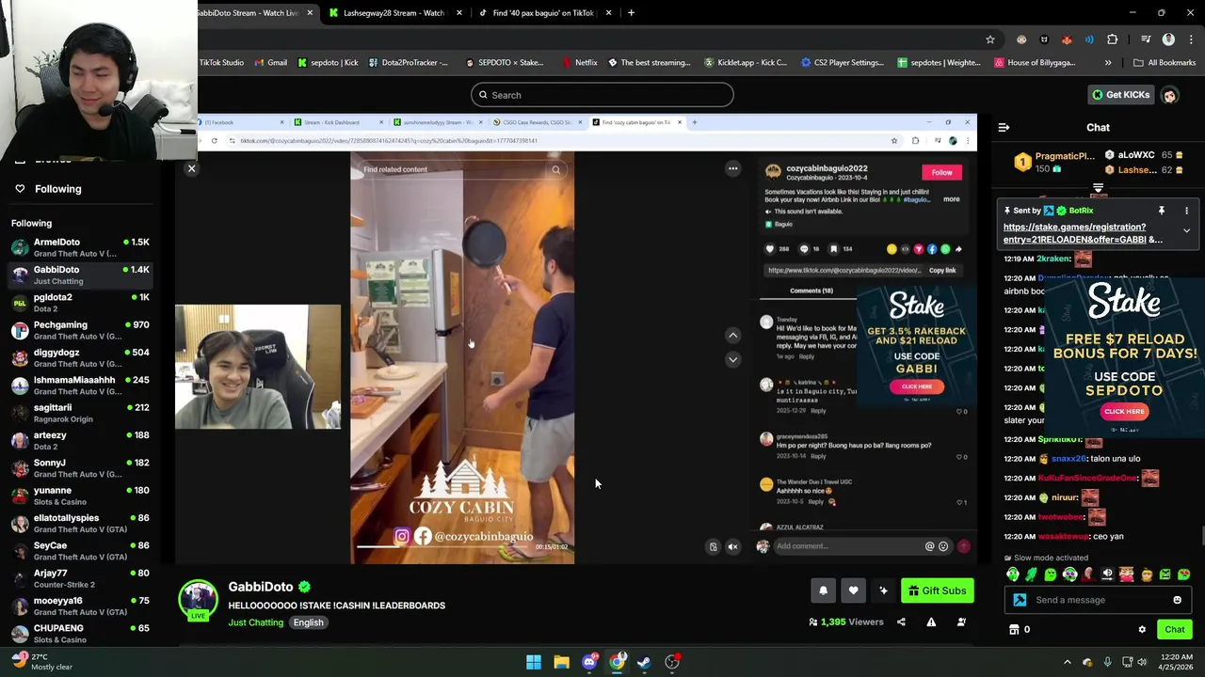This screenshot has width=1205, height=677.
Task: Expand the pinned BotRix message chevron
Action: [x=1186, y=230]
